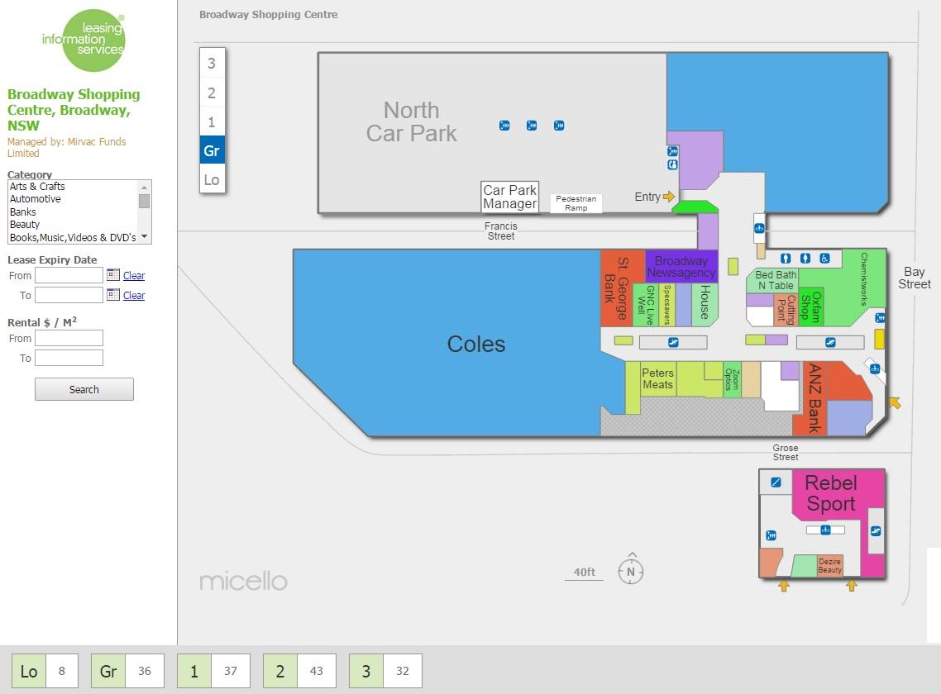Clear the Lease Expiry To date
Viewport: 941px width, 694px height.
click(134, 295)
